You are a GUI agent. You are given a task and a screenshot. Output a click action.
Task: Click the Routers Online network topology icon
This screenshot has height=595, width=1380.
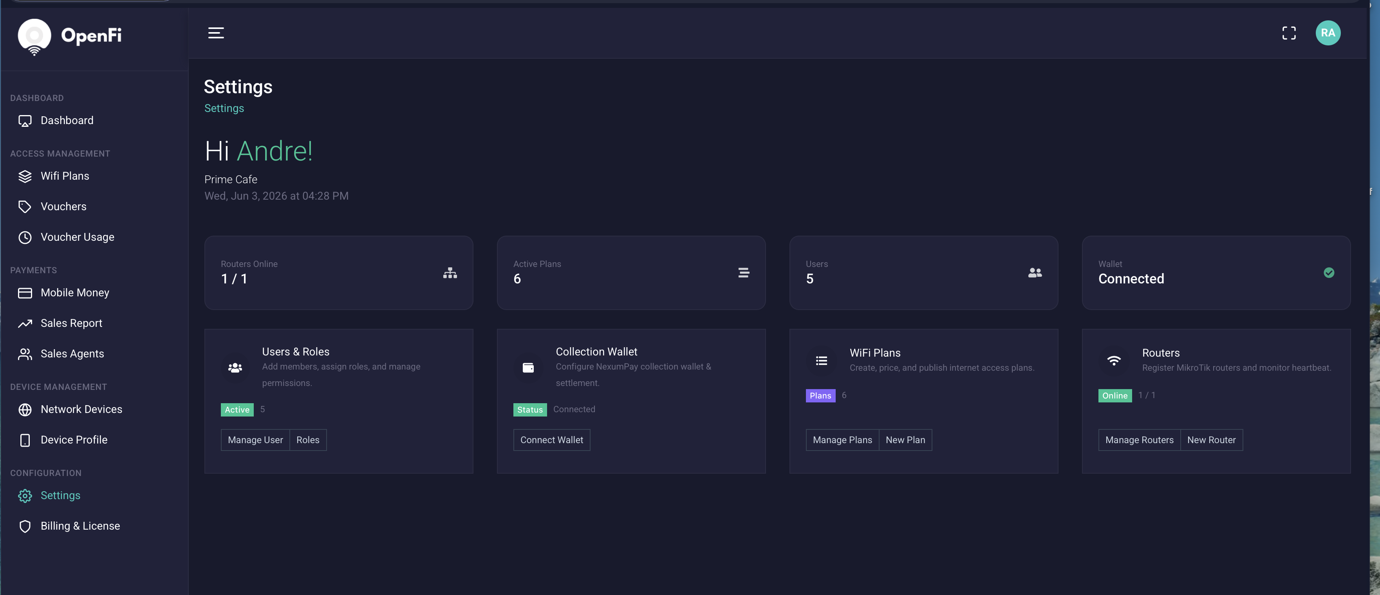(450, 272)
